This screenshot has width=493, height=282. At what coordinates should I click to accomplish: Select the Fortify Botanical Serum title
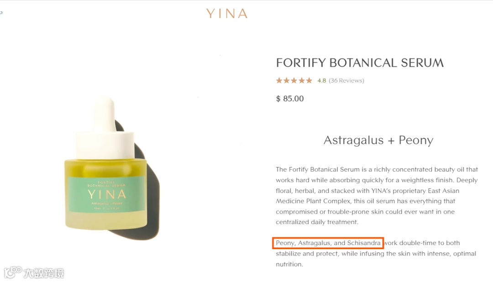click(360, 63)
